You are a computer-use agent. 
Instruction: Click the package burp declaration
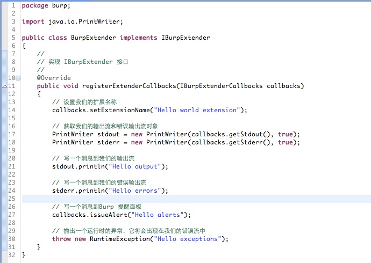[x=46, y=6]
